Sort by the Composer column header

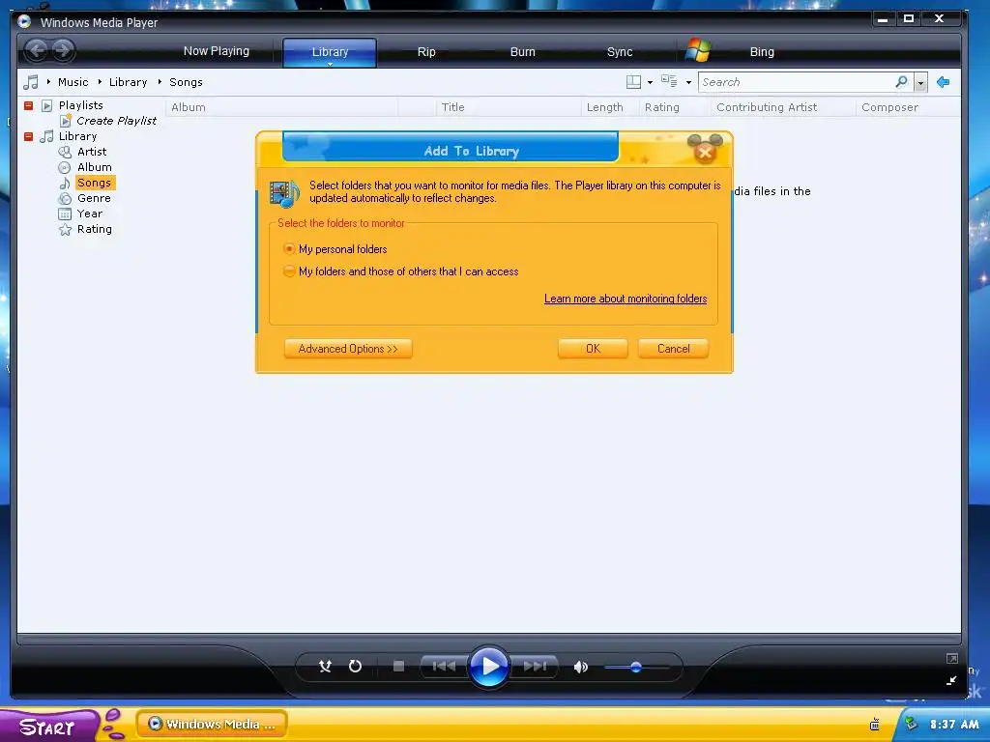tap(909, 107)
